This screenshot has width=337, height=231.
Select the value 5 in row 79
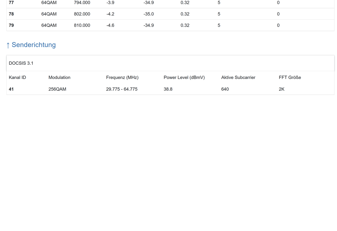click(x=219, y=25)
